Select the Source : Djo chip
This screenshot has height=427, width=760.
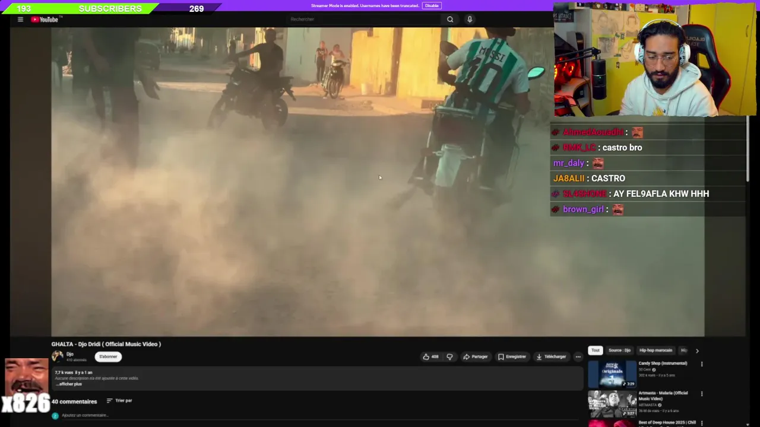pos(619,350)
